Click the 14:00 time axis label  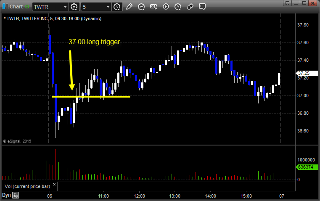[x=210, y=196]
